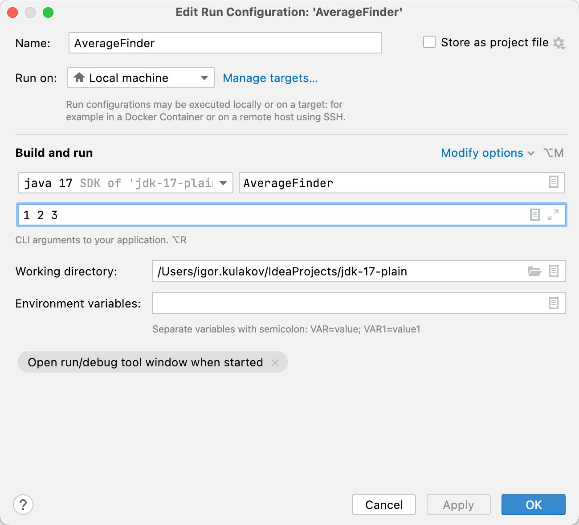Click the Manage targets link
This screenshot has height=525, width=579.
click(x=270, y=78)
